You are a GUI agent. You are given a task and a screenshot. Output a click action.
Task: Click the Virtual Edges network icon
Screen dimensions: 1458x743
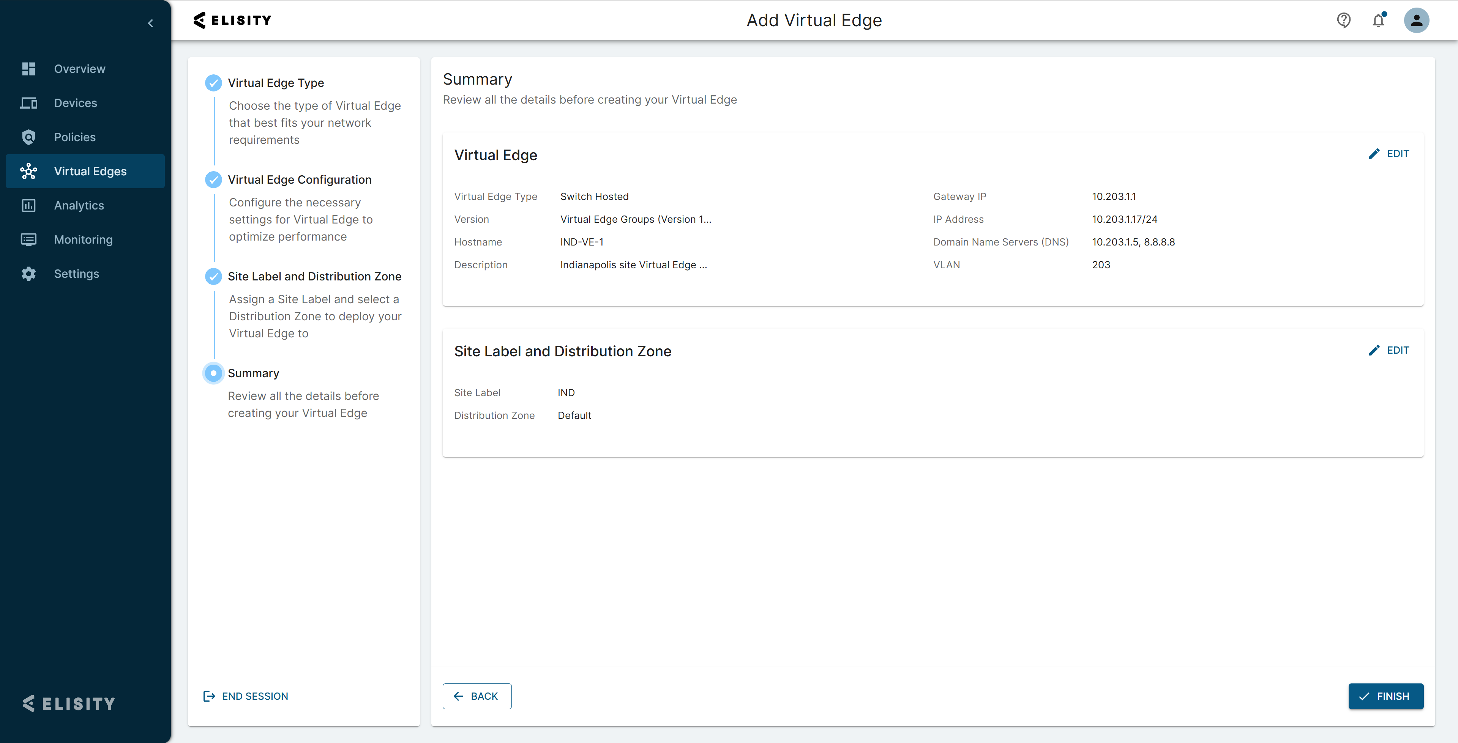click(x=28, y=171)
